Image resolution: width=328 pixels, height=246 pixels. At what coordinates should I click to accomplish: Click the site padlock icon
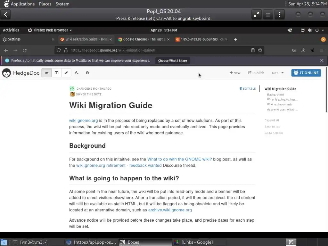[66, 50]
